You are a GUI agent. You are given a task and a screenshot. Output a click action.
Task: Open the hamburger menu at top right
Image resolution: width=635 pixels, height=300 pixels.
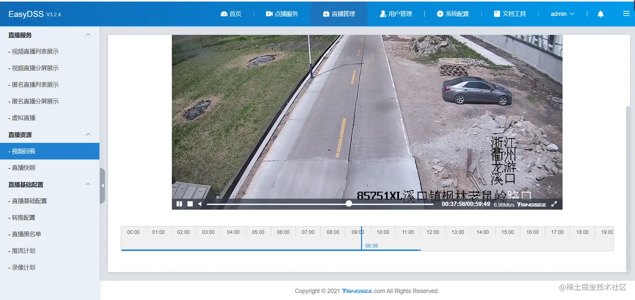pos(626,13)
